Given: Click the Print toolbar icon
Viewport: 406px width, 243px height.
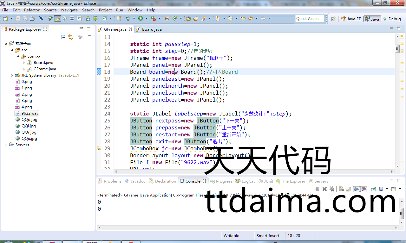Looking at the screenshot, I should point(32,19).
